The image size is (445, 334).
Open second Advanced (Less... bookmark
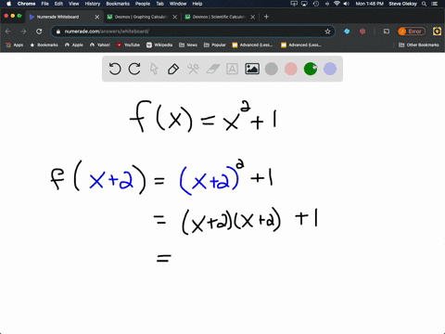(301, 45)
